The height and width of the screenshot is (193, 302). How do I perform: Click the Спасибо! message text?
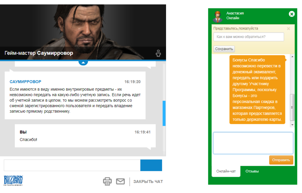click(28, 139)
